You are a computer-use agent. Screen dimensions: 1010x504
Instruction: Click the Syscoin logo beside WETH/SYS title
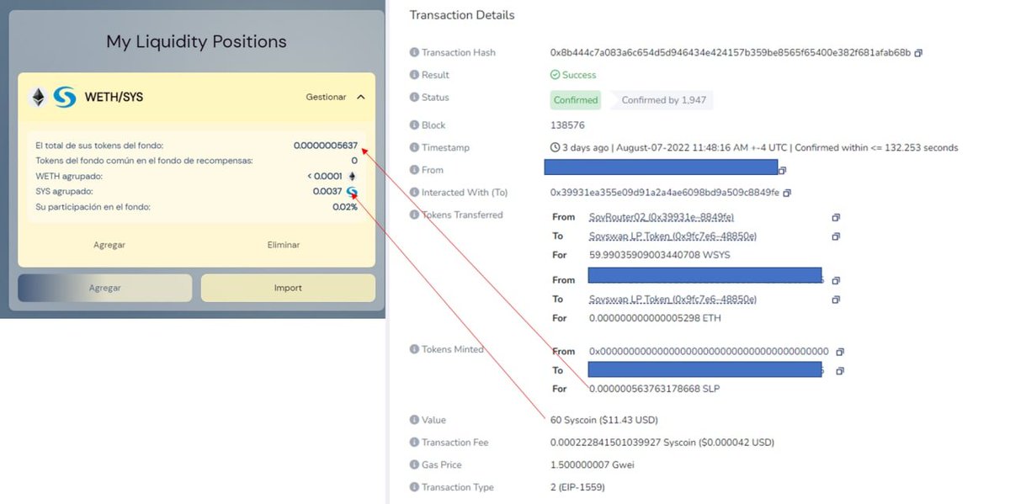(x=65, y=97)
